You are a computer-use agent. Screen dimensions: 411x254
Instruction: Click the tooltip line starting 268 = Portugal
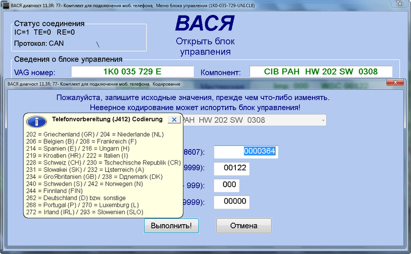tap(82, 205)
